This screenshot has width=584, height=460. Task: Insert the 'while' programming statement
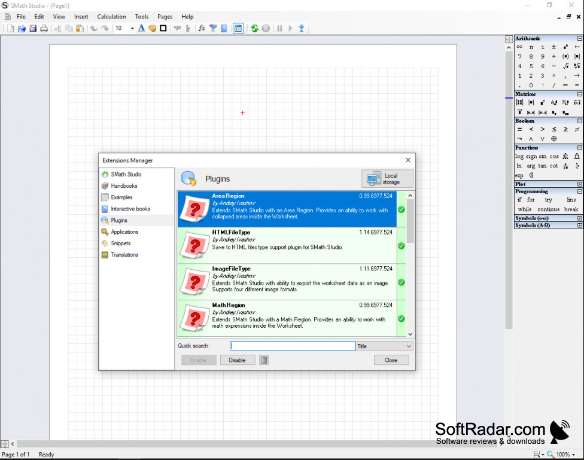coord(525,209)
